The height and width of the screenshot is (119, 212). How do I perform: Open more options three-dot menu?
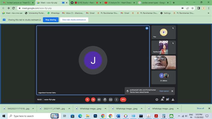click(x=116, y=99)
